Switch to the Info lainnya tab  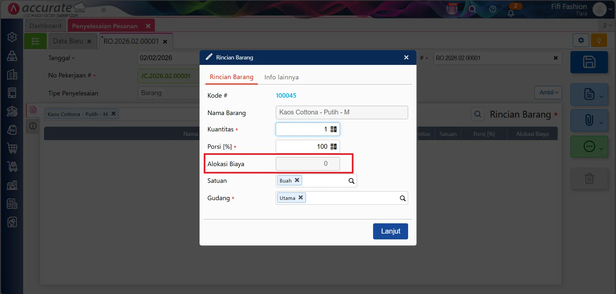(x=281, y=77)
